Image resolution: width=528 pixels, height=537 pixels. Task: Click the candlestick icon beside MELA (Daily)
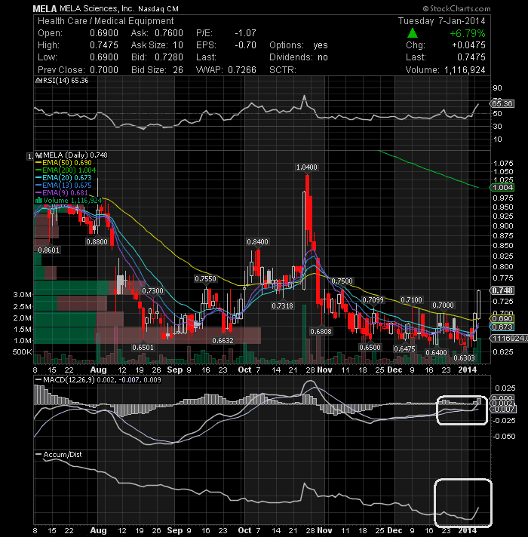pos(39,155)
